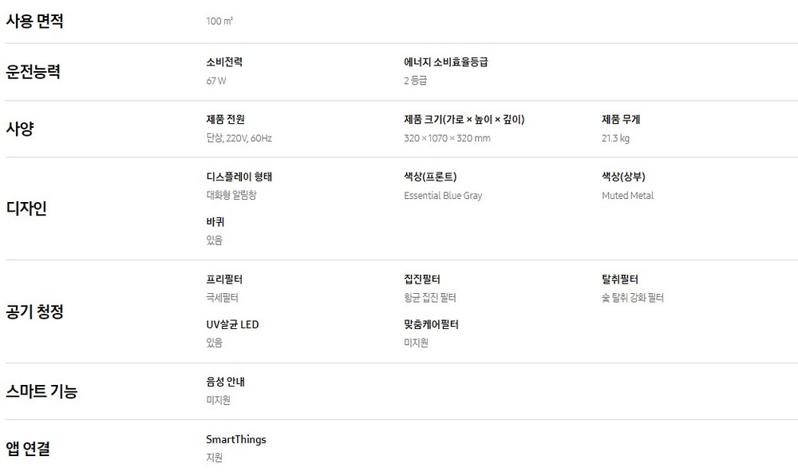Click the 운전능력 section heading
The height and width of the screenshot is (476, 798).
click(x=33, y=72)
